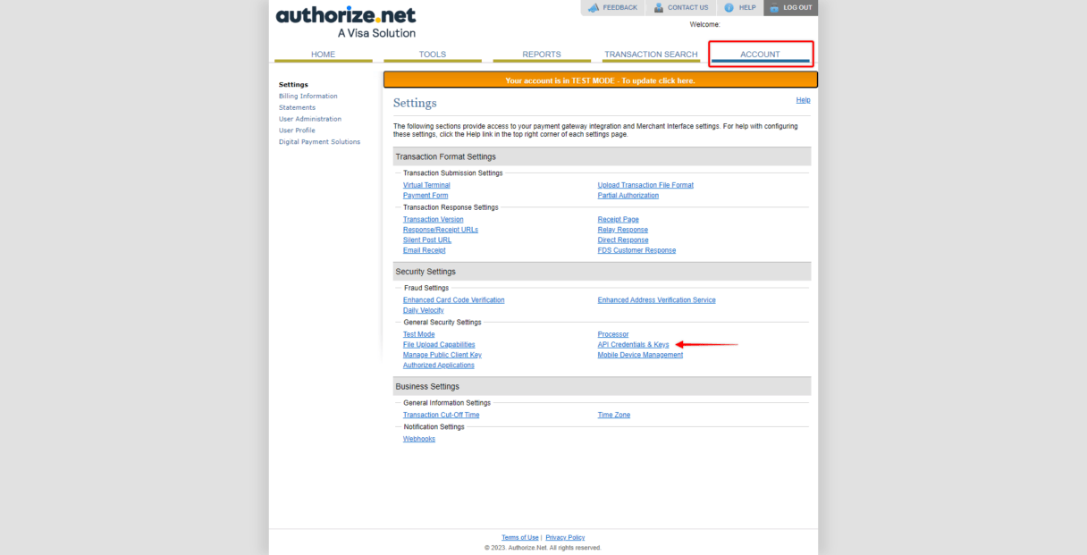Open Enhanced Address Verification Service
The width and height of the screenshot is (1087, 555).
pyautogui.click(x=657, y=300)
